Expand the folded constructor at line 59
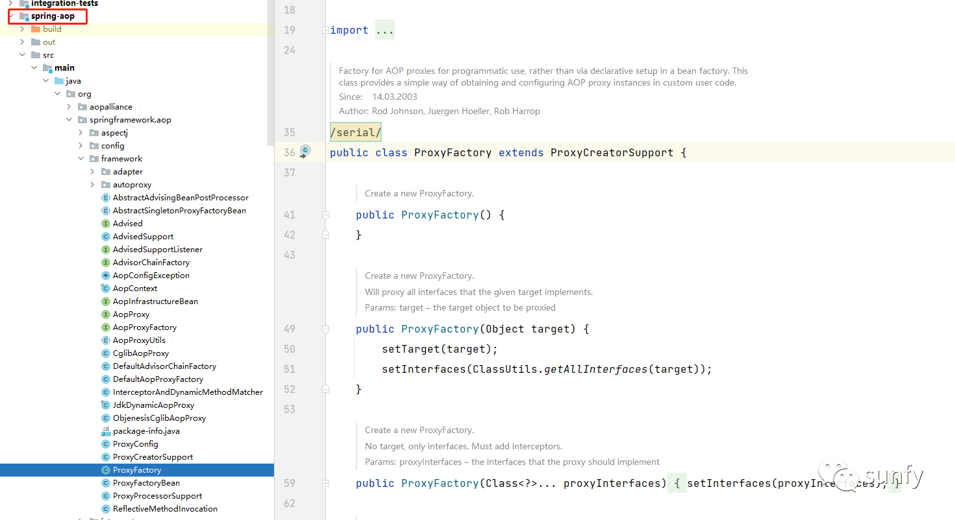 coord(325,483)
